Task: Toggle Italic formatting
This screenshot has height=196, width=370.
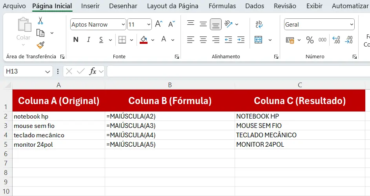Action: point(89,40)
